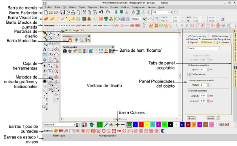Open the Métrico units dropdown

coord(141,19)
